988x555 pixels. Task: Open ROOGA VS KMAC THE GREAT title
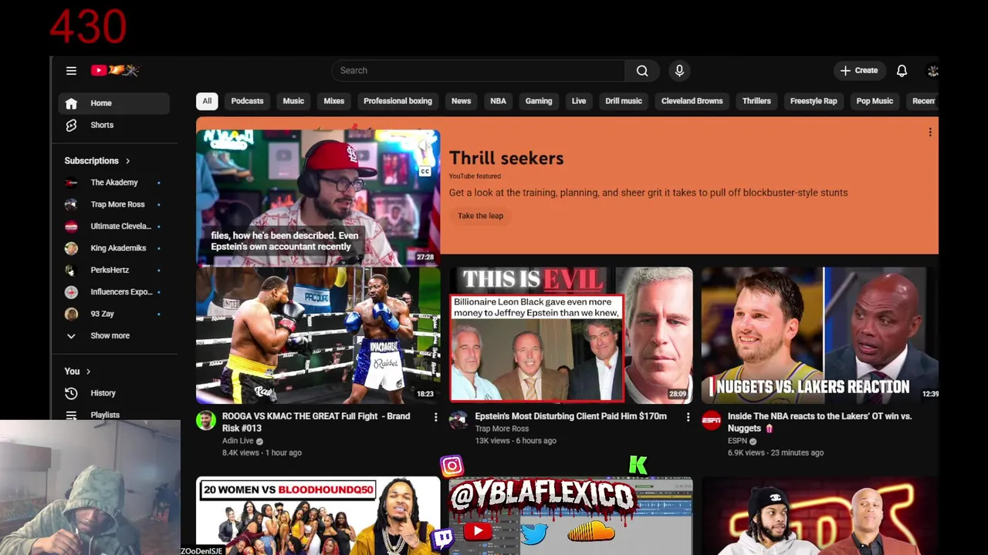[316, 422]
